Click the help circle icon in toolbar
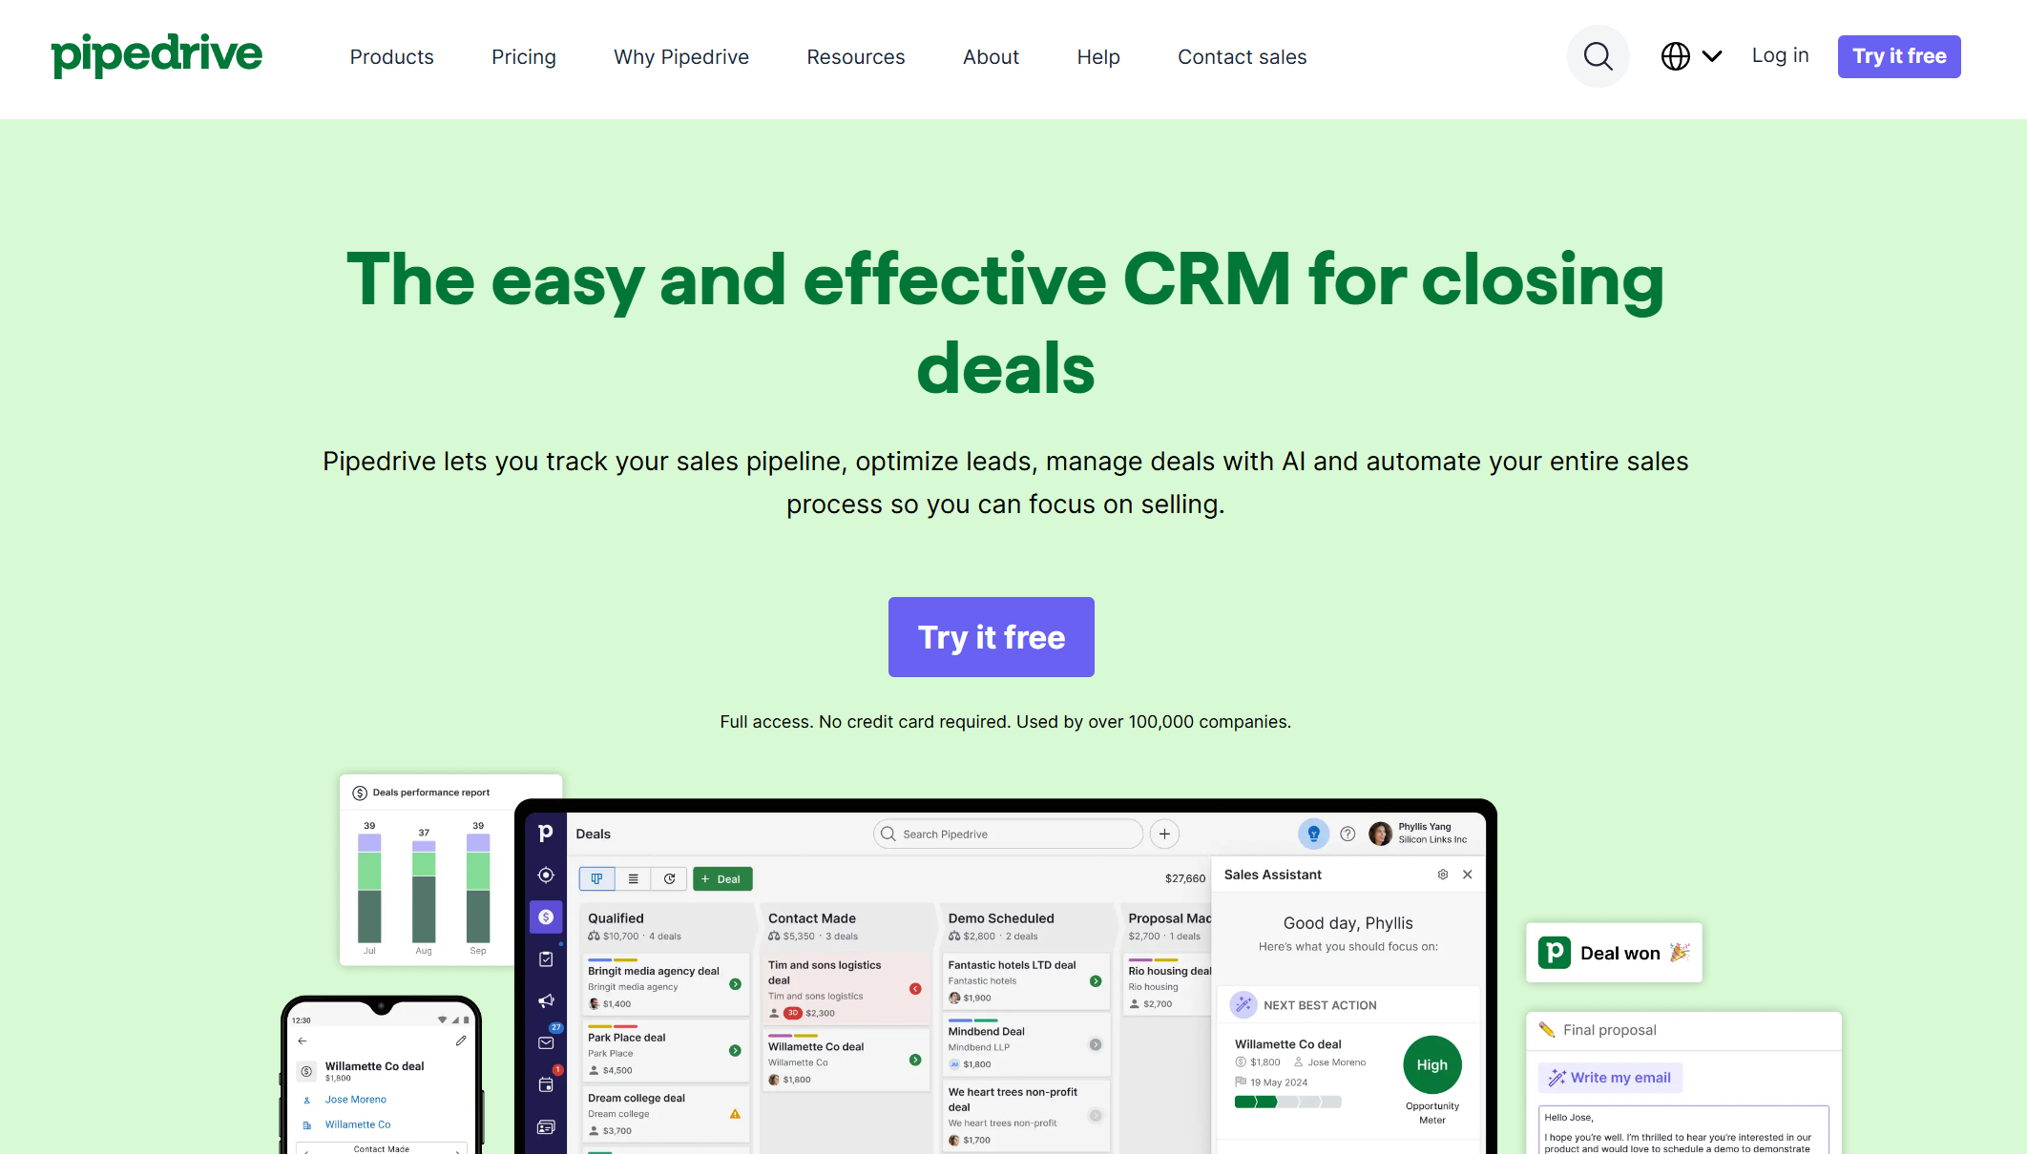The height and width of the screenshot is (1154, 2027). coord(1347,834)
